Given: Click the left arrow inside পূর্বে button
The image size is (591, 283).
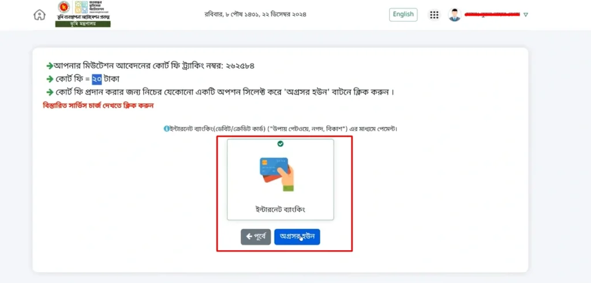Looking at the screenshot, I should point(249,237).
